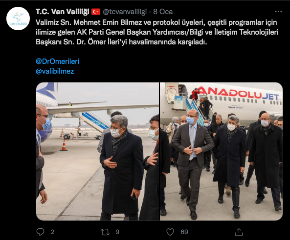290x240 pixels.
Task: Click the retweet count 9
Action: tap(117, 232)
